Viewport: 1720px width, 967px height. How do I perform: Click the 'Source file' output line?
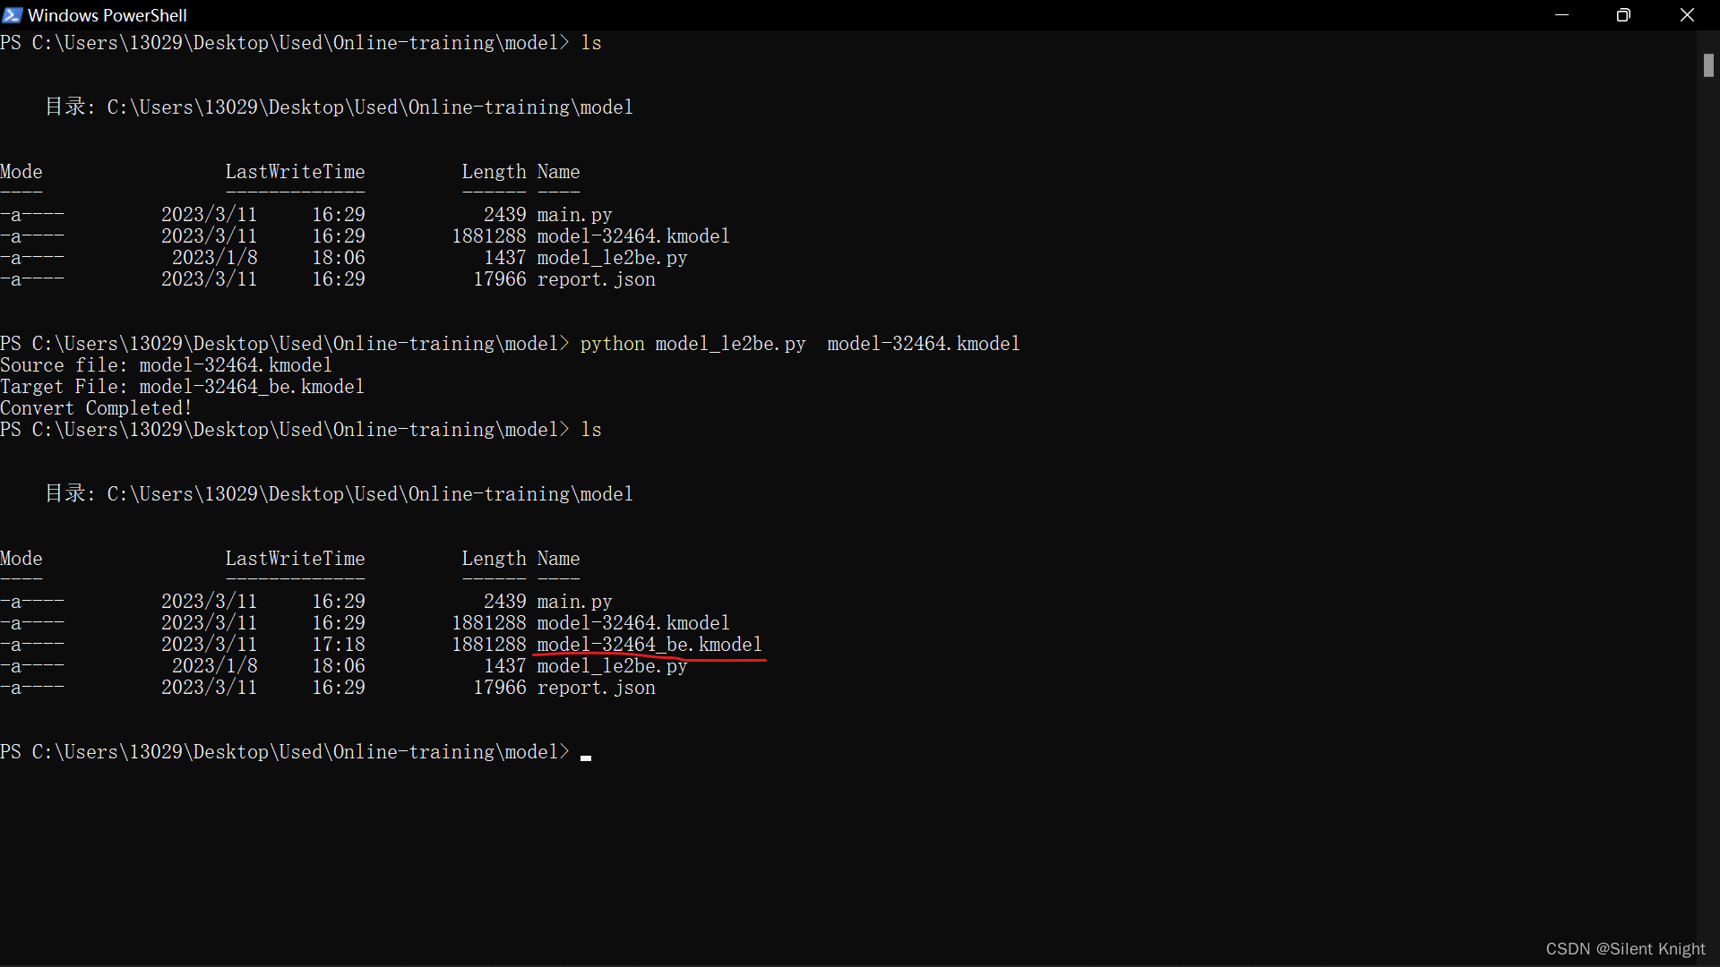(166, 365)
